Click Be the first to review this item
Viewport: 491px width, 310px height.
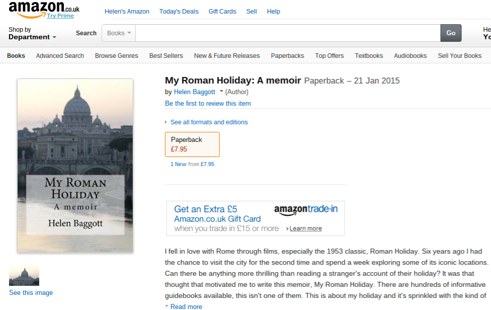[208, 103]
